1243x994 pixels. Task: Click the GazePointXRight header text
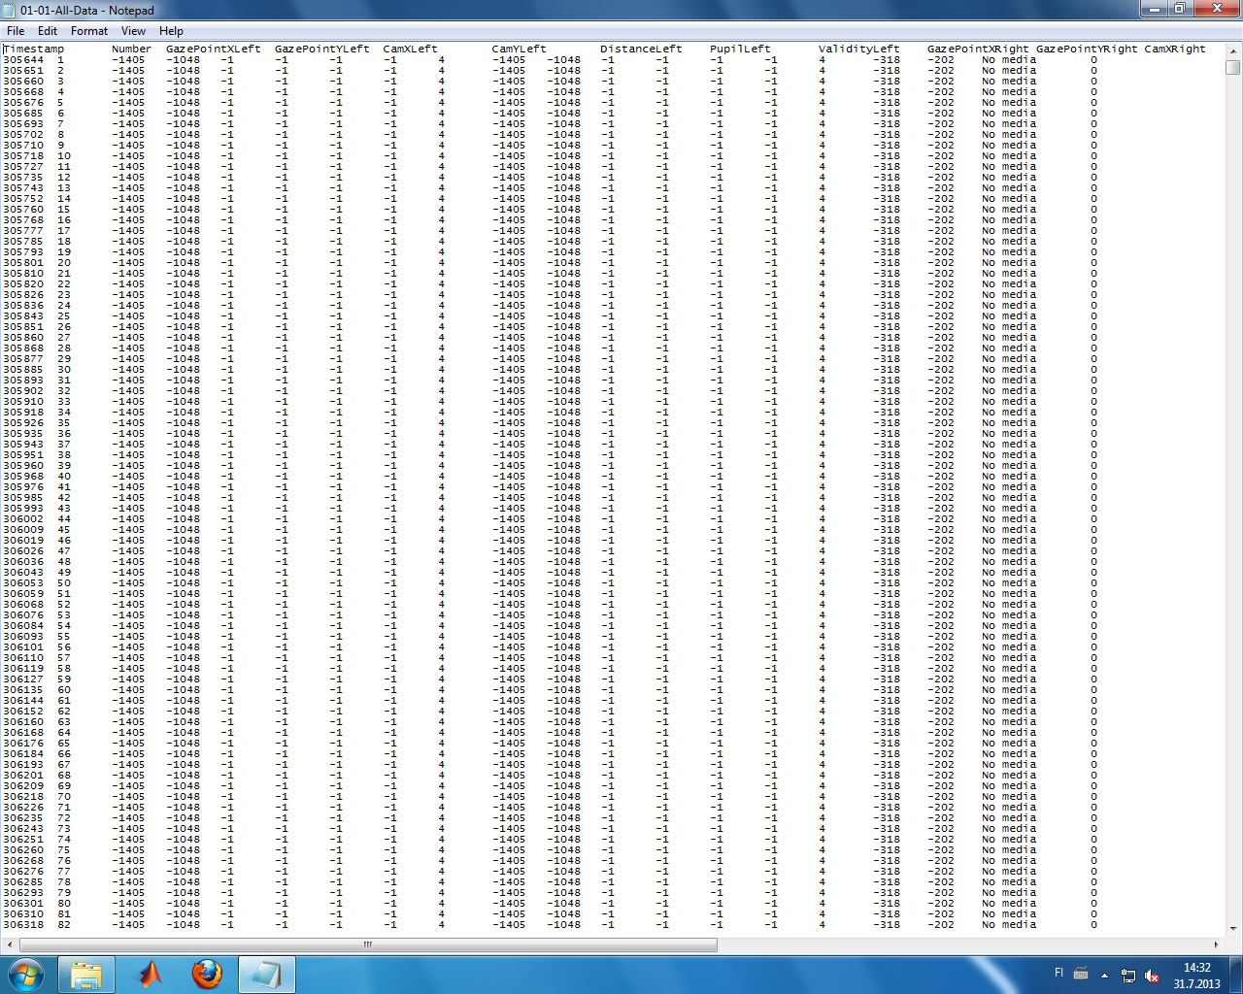point(978,49)
